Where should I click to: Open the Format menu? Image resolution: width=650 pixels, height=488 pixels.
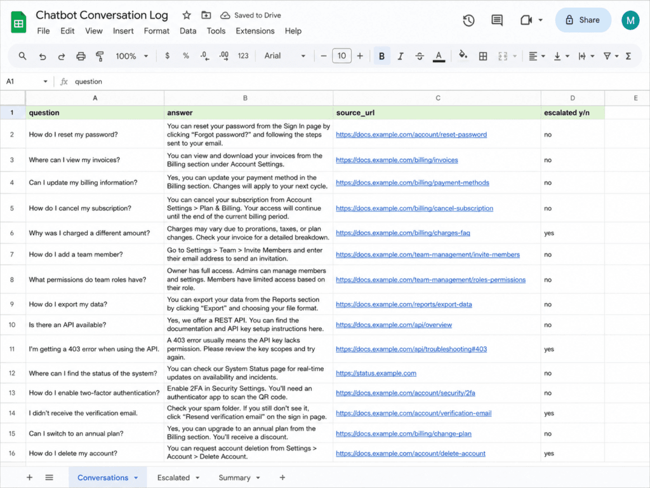click(x=156, y=31)
